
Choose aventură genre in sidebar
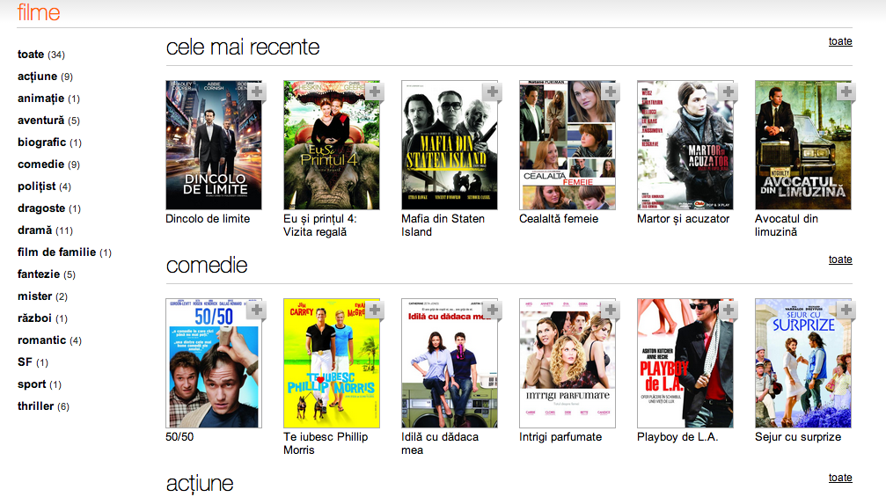(48, 121)
